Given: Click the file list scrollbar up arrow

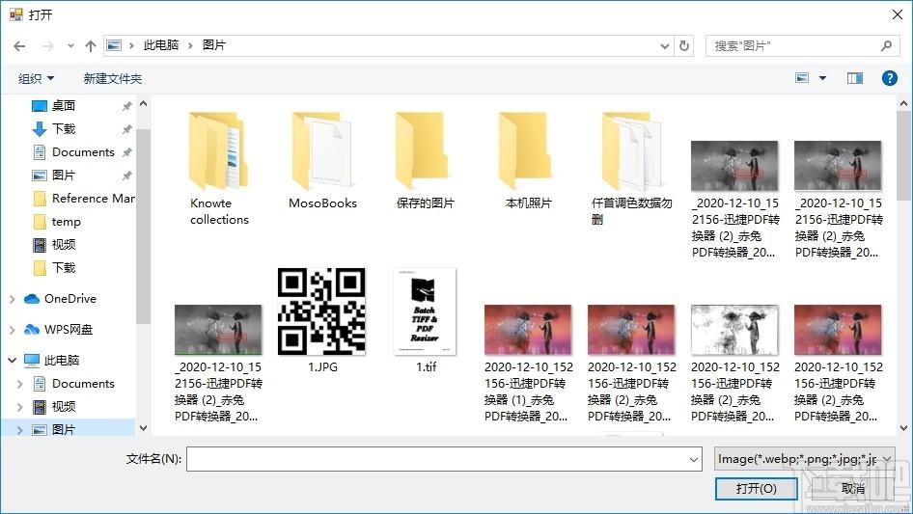Looking at the screenshot, I should [903, 103].
